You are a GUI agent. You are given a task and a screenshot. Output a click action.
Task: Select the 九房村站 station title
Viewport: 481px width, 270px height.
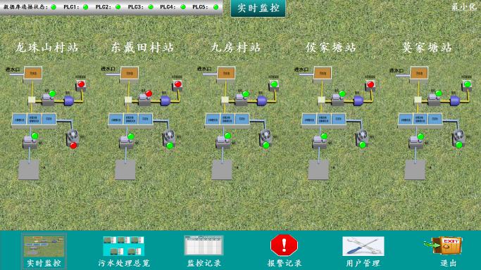[236, 47]
